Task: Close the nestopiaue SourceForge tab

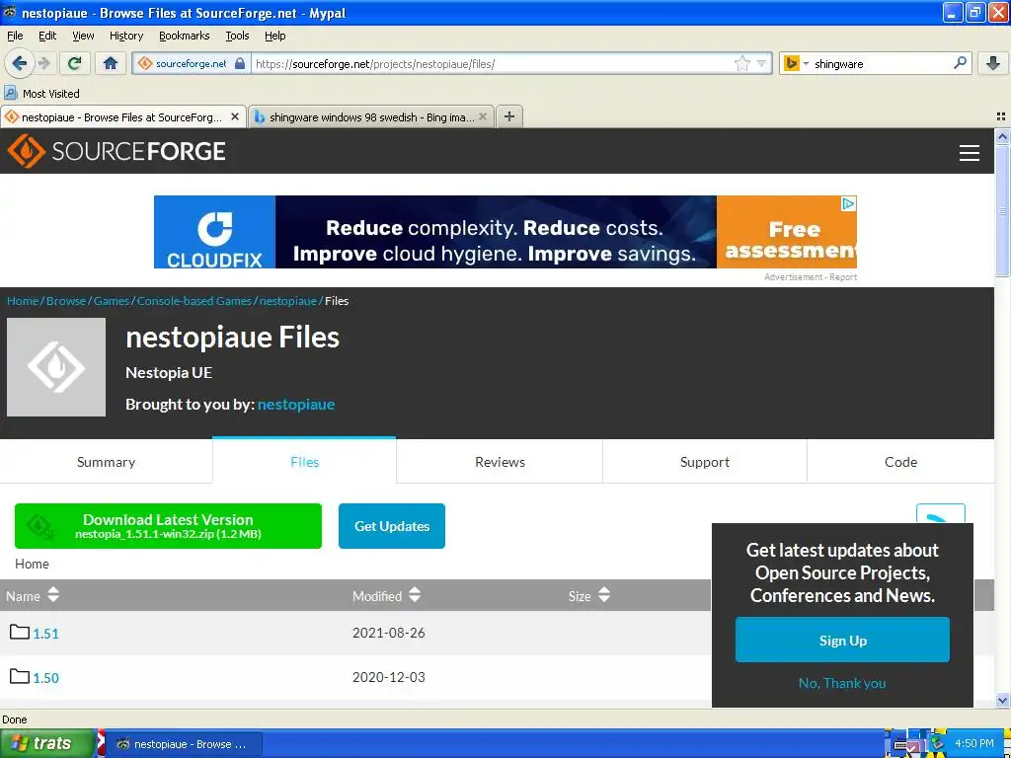Action: coord(235,116)
